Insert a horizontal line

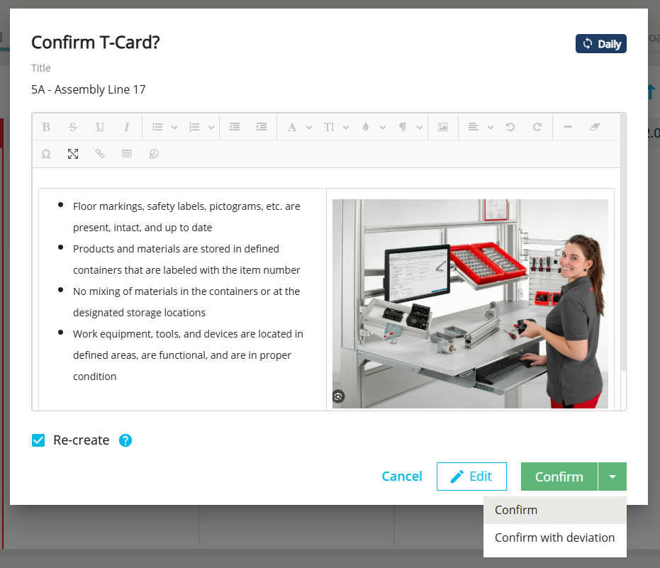(x=567, y=127)
